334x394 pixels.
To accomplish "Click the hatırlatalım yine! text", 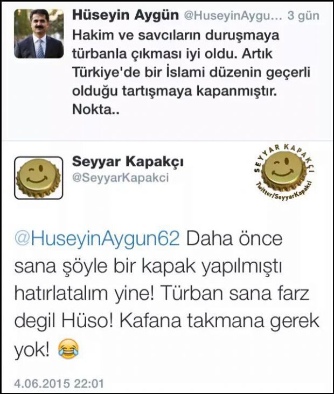I will pos(84,293).
